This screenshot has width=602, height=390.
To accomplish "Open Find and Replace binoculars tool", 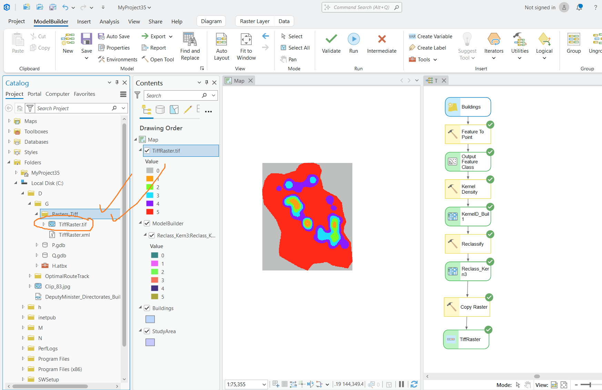I will [x=190, y=39].
